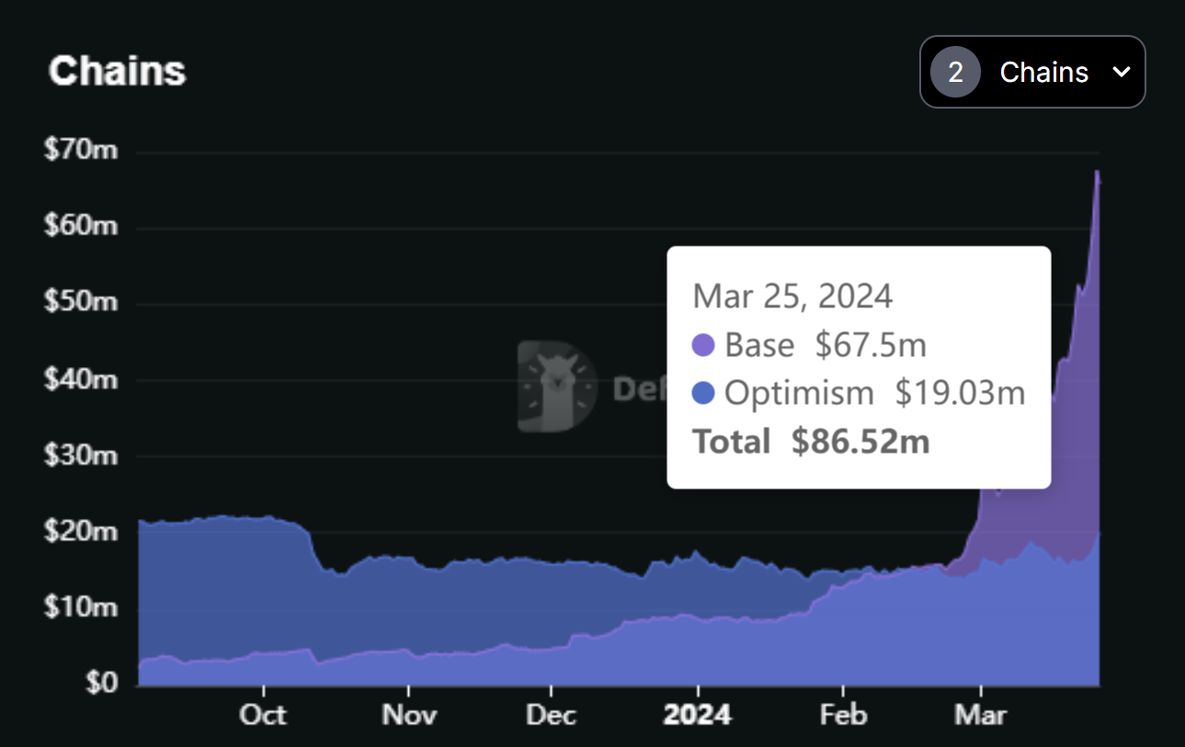
Task: Select the Nov label on time axis
Action: (x=407, y=715)
